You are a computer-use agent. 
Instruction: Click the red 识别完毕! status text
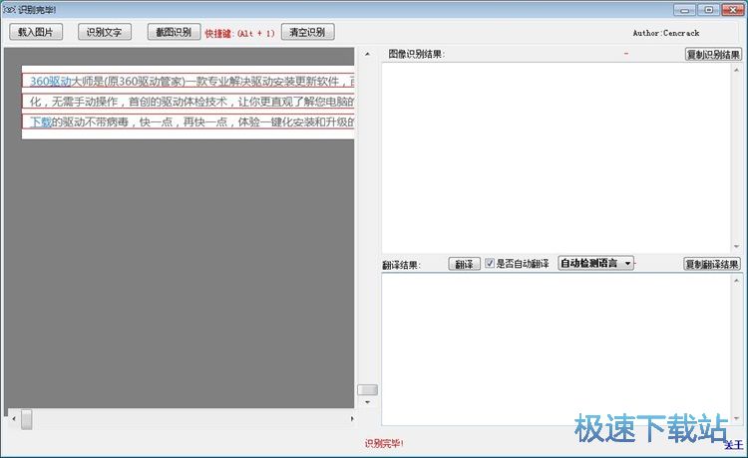pyautogui.click(x=384, y=444)
